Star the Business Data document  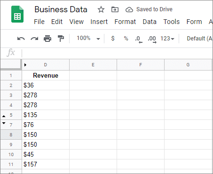pos(101,9)
